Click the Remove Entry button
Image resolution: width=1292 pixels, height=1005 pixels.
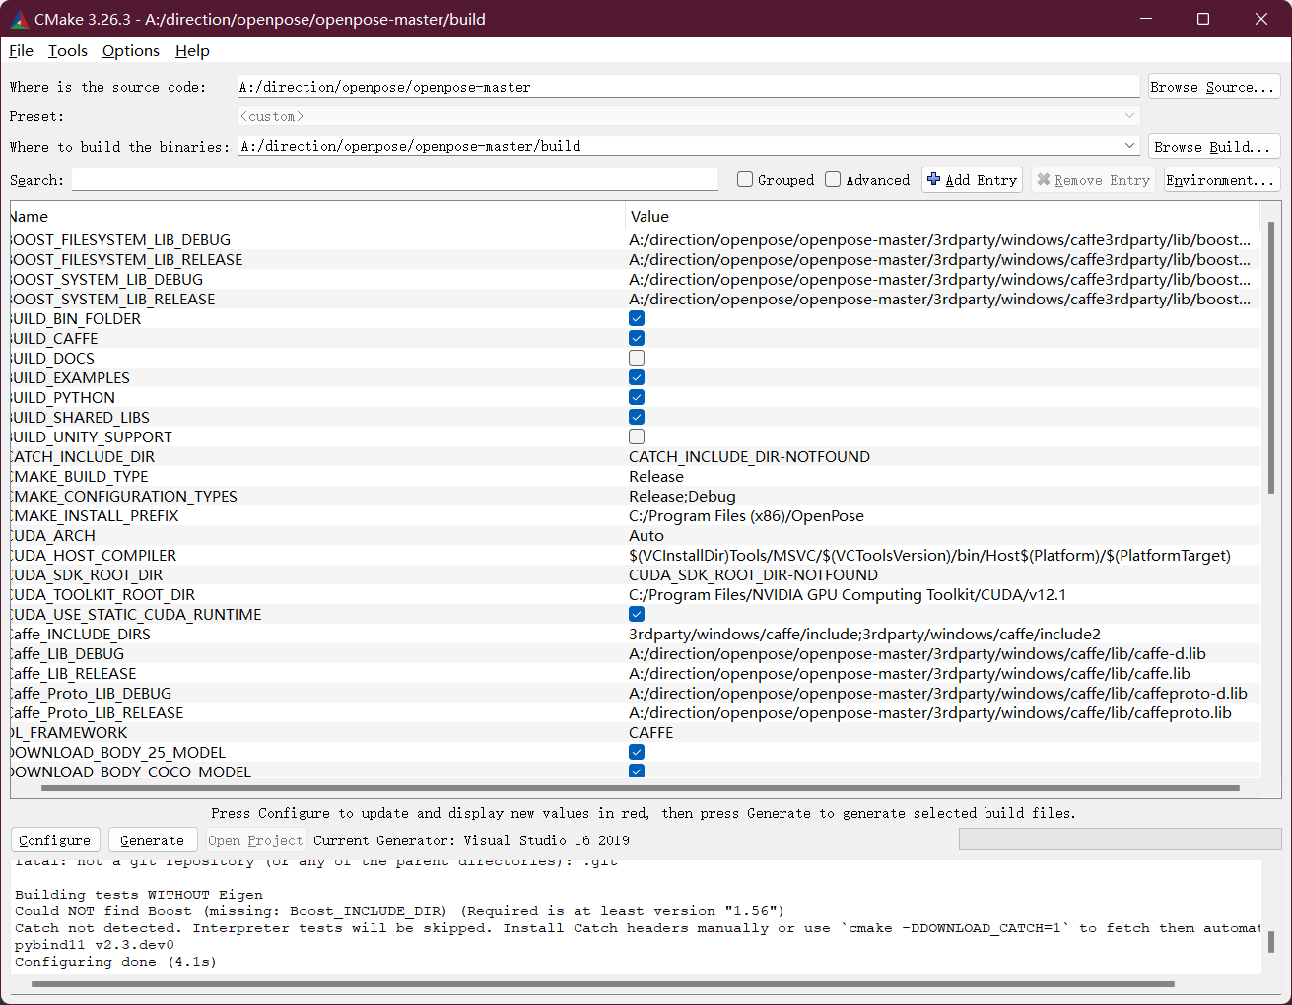pyautogui.click(x=1093, y=180)
